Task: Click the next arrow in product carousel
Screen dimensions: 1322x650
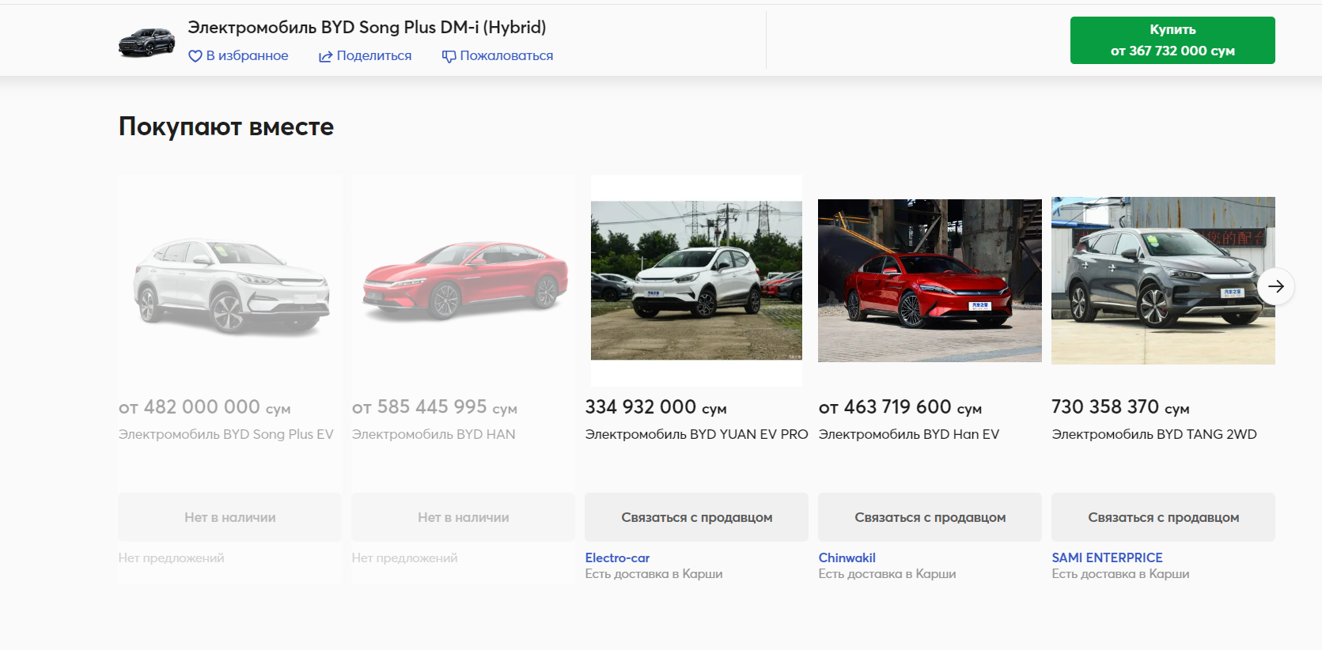Action: click(1275, 286)
